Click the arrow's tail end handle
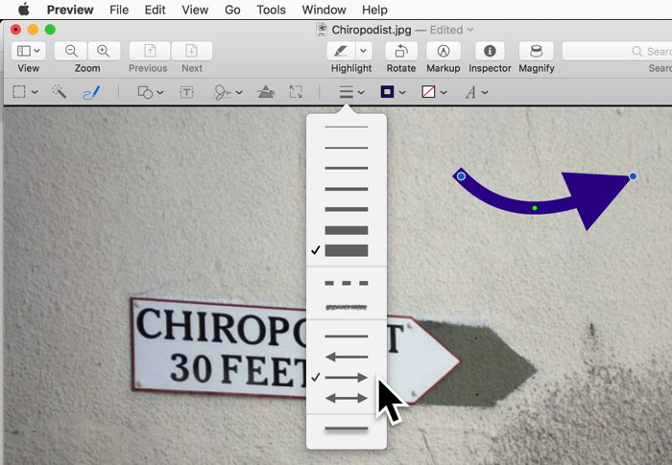 pos(461,176)
